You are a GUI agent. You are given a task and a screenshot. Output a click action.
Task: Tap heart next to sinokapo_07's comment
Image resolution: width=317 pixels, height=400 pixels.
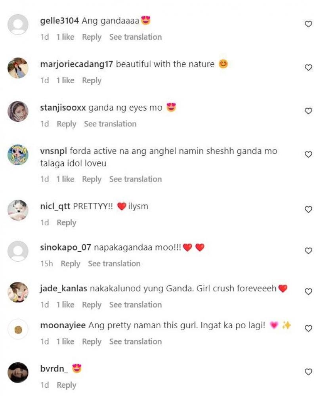308,251
